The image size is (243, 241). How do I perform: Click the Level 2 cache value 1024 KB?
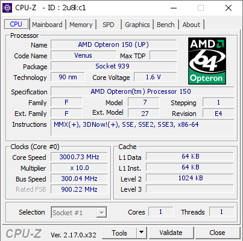click(x=190, y=178)
